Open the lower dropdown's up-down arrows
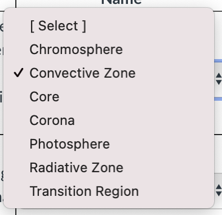The height and width of the screenshot is (215, 222). 219,190
